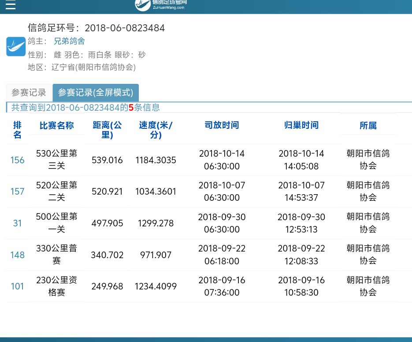Sort by 归巢时间 column header
Screen dimensions: 412x342
(301, 125)
